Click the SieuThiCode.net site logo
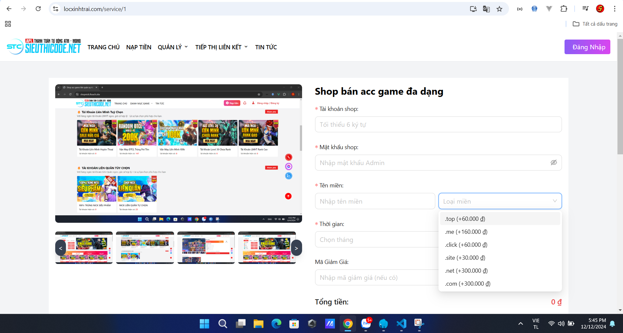This screenshot has width=623, height=333. click(44, 47)
